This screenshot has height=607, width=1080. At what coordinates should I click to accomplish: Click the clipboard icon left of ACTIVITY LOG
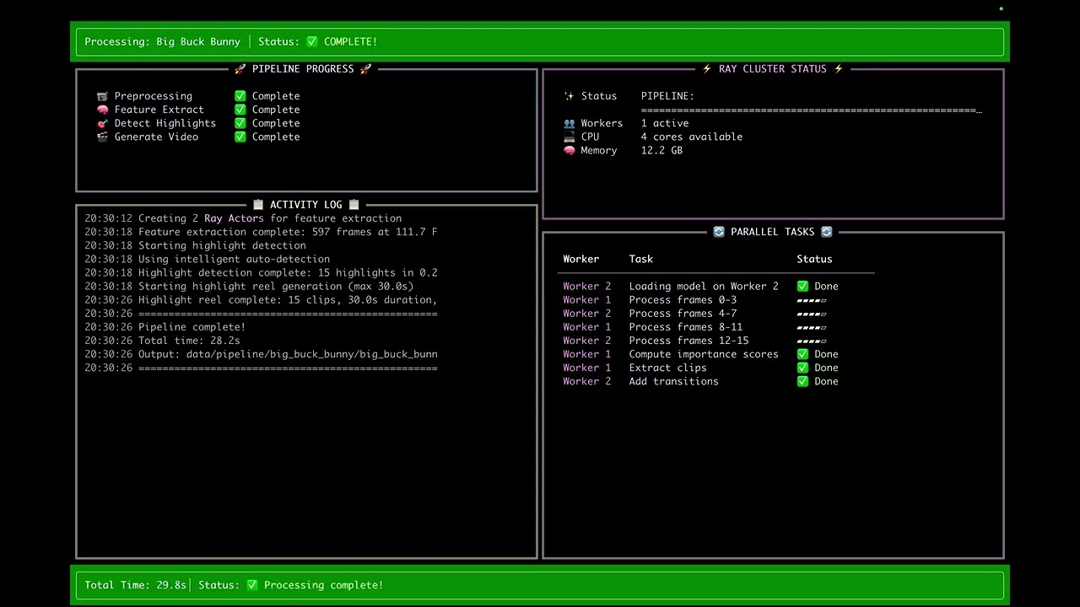258,205
